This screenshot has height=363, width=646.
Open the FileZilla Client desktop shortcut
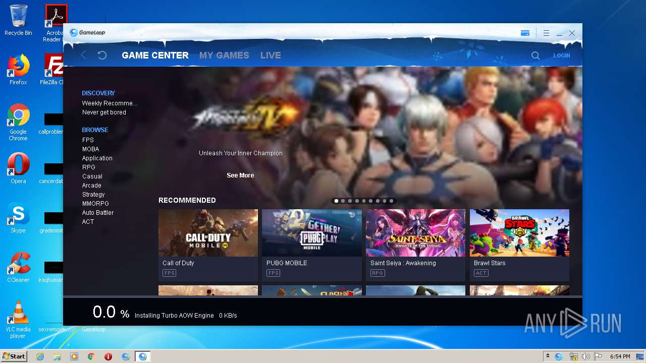[x=52, y=70]
